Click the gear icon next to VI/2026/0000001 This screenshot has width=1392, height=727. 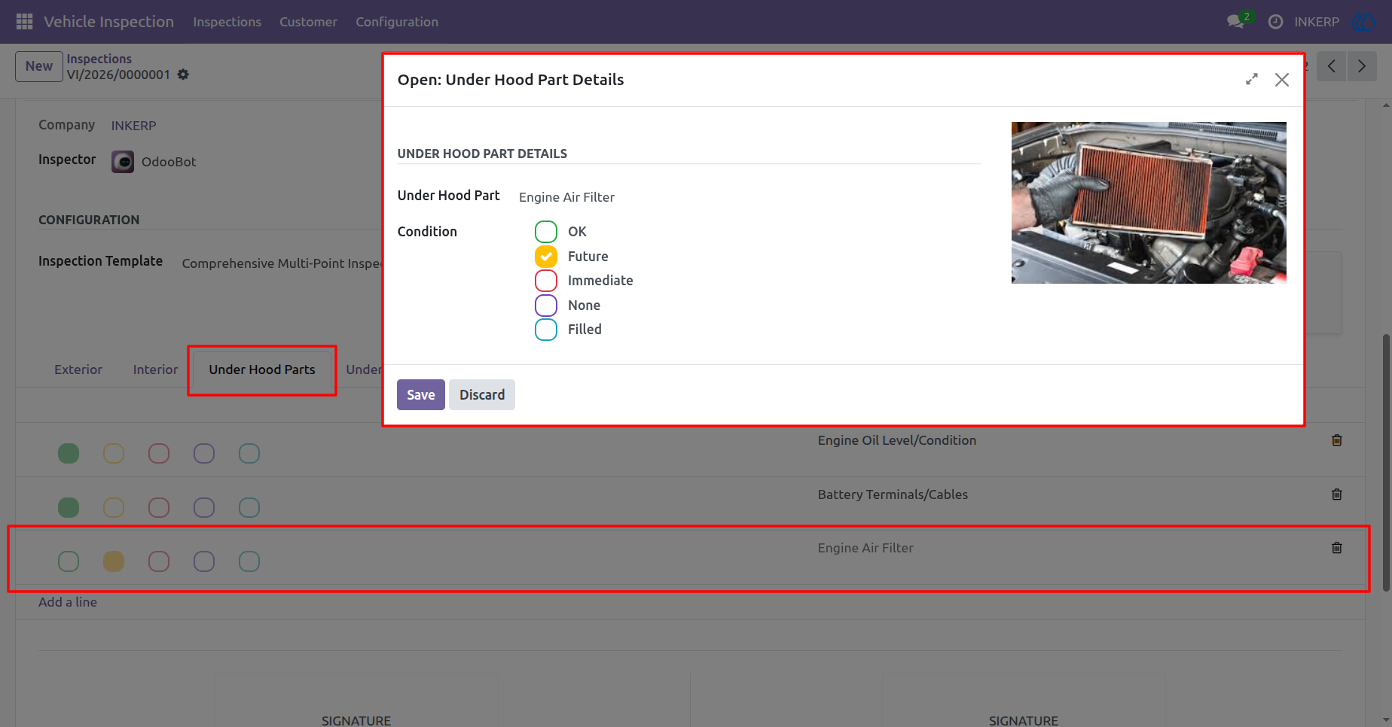(183, 75)
